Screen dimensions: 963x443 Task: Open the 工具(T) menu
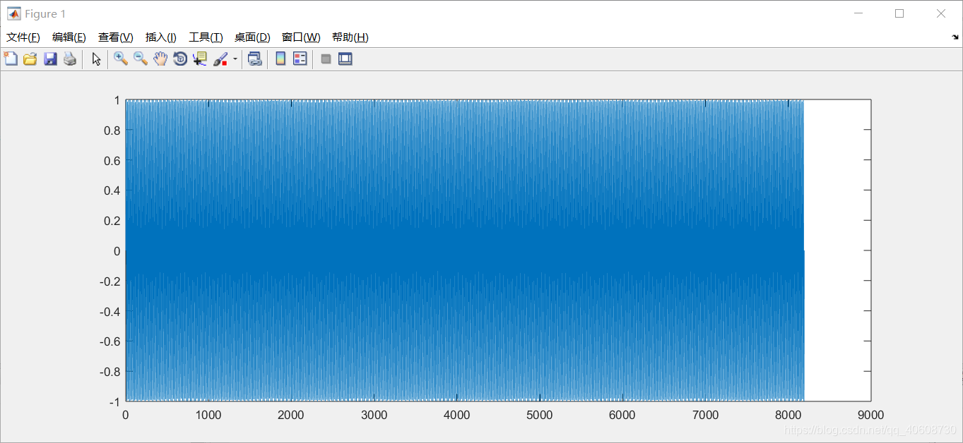point(206,37)
